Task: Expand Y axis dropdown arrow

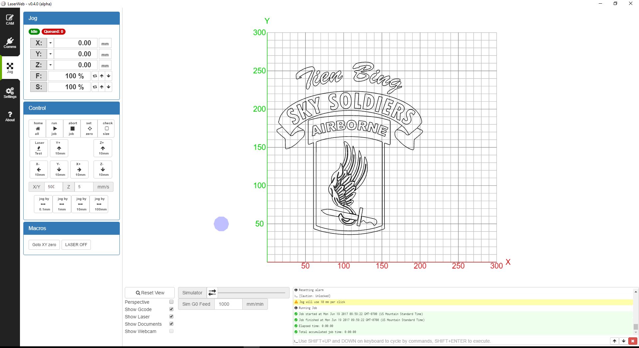Action: click(x=50, y=54)
